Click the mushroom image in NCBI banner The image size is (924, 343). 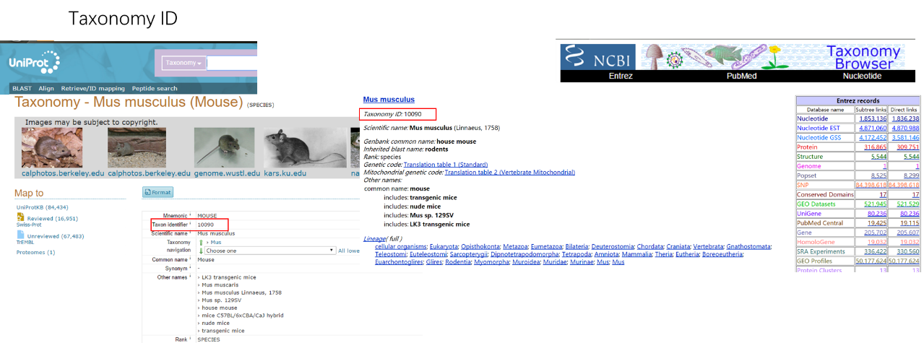pyautogui.click(x=655, y=56)
